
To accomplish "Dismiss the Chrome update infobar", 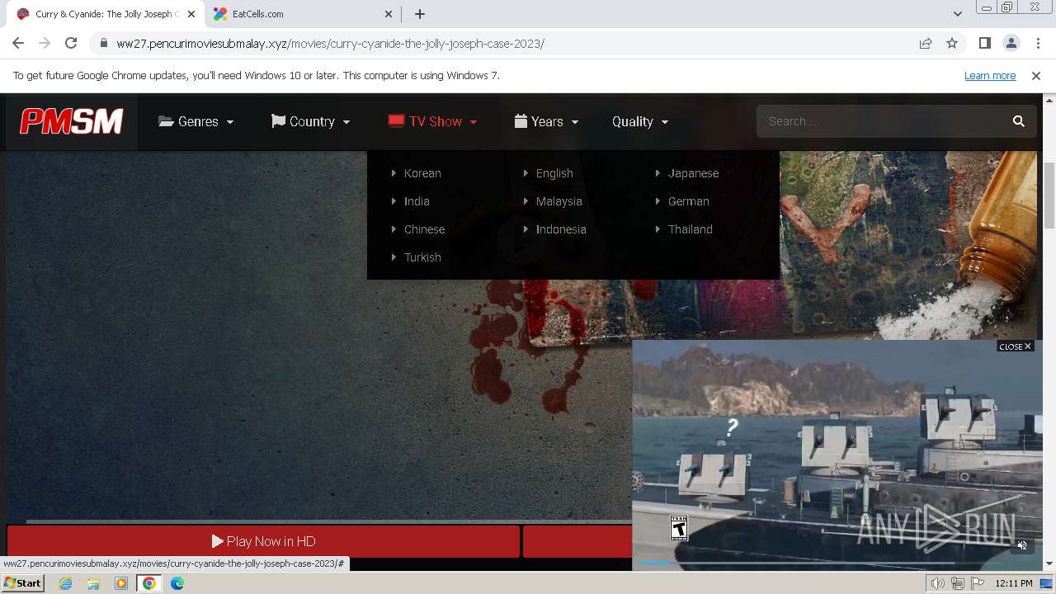I will point(1036,76).
